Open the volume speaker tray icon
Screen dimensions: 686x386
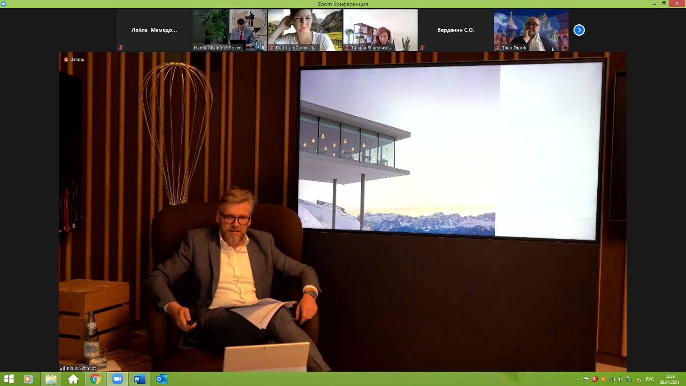621,379
